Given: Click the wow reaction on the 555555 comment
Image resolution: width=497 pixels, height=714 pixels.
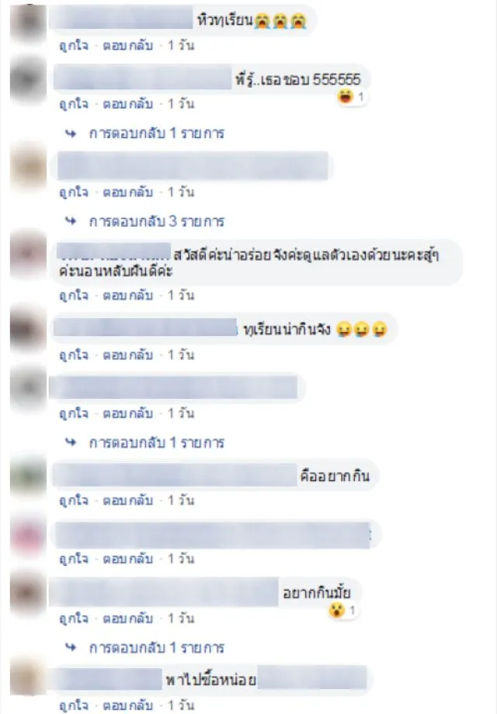Looking at the screenshot, I should coord(346,96).
